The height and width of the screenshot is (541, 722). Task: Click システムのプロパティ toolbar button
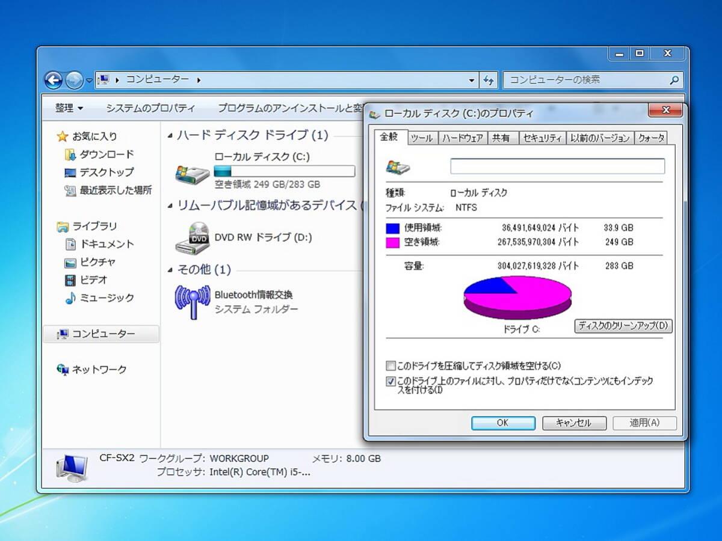[x=150, y=108]
